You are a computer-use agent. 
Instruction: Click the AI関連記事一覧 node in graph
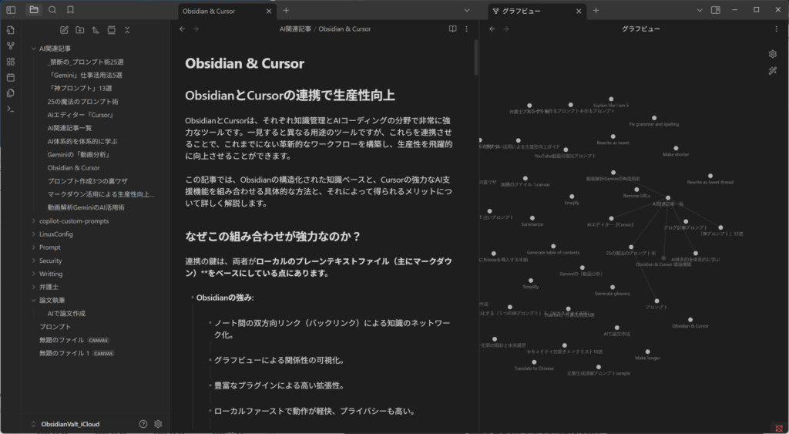[667, 197]
